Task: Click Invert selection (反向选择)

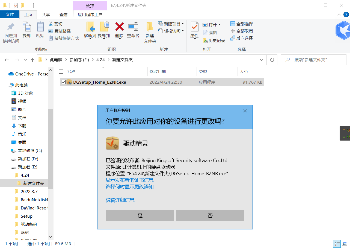Action: point(242,38)
